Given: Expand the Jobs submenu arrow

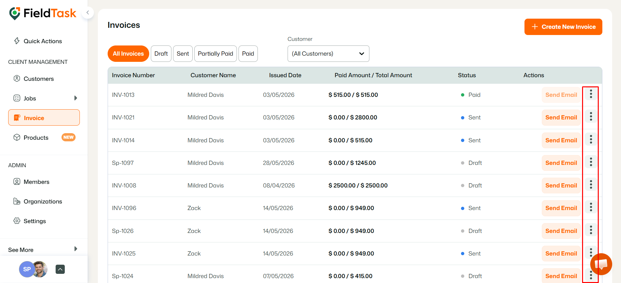Looking at the screenshot, I should (x=76, y=98).
